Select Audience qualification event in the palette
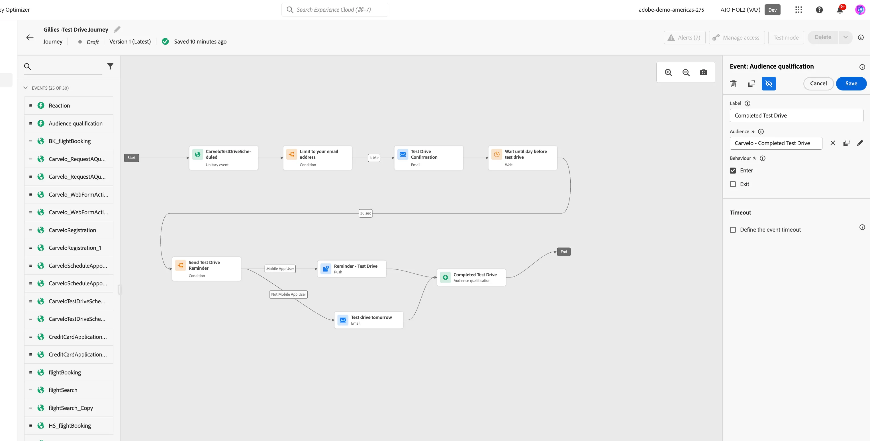 [69, 123]
